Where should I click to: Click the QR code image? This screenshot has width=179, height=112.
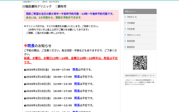pyautogui.click(x=140, y=62)
